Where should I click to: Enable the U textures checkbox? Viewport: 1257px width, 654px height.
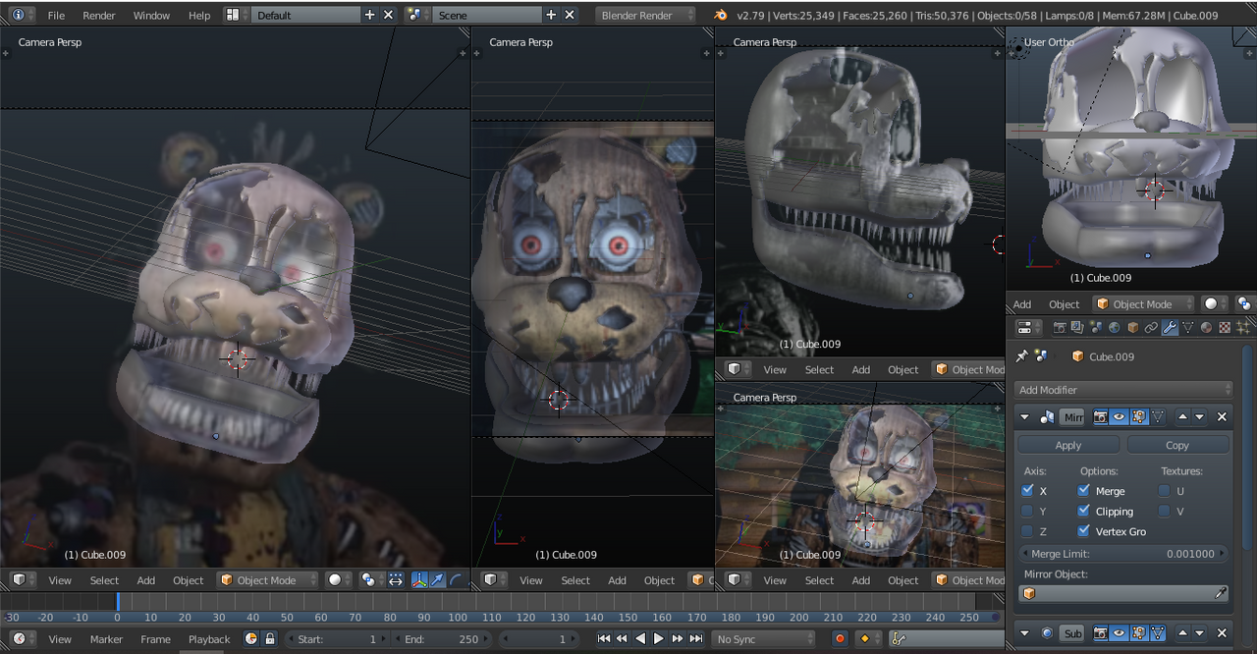(1165, 490)
